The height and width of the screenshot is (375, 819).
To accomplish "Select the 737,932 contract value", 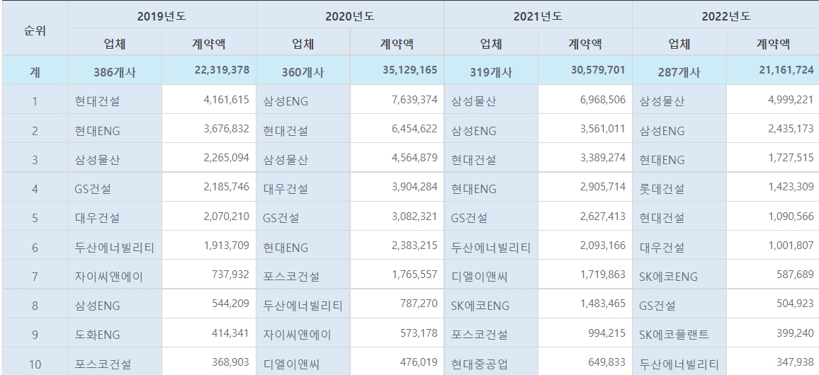I will 209,275.
